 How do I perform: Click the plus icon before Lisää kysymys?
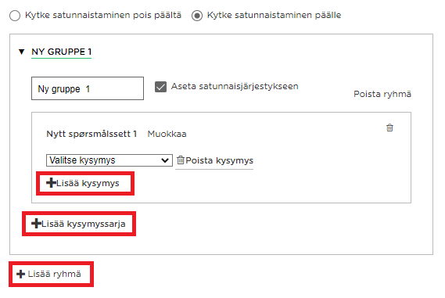click(x=51, y=183)
